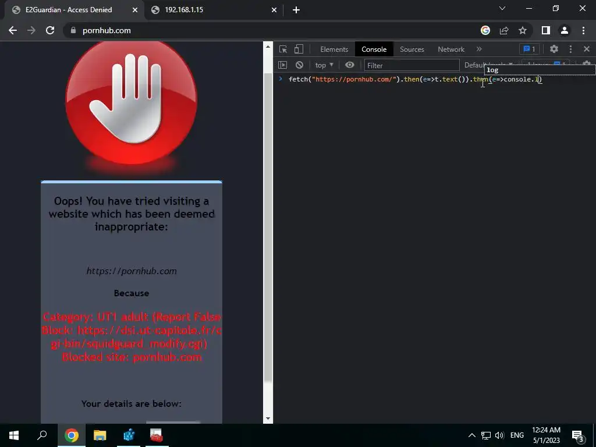596x447 pixels.
Task: Click the page scrollbar up arrow
Action: click(x=268, y=47)
